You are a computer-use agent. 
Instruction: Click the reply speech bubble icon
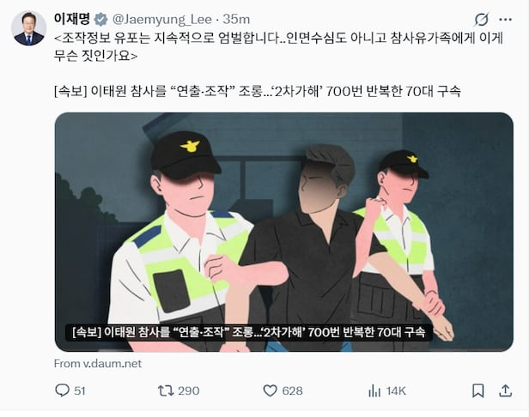pyautogui.click(x=62, y=390)
